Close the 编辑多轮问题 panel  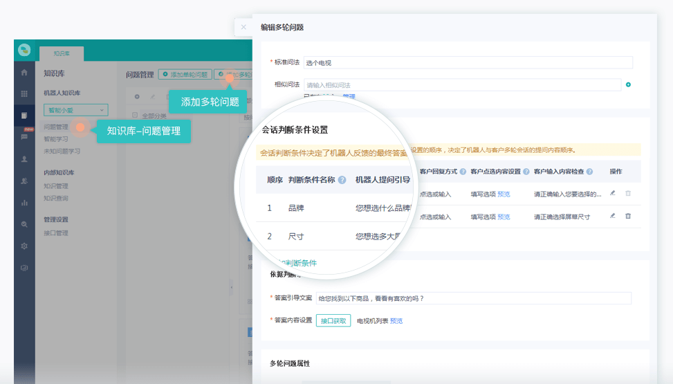(243, 27)
